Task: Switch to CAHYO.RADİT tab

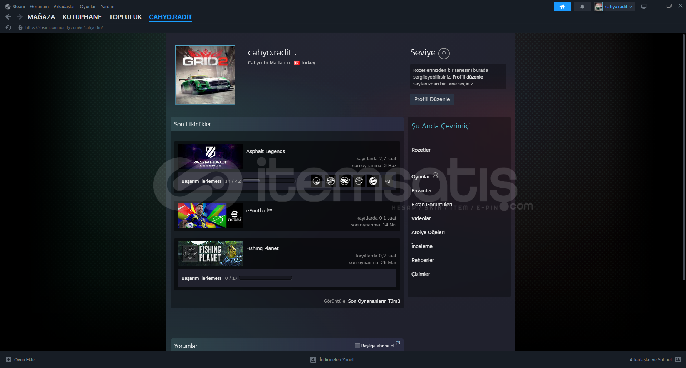Action: 171,17
